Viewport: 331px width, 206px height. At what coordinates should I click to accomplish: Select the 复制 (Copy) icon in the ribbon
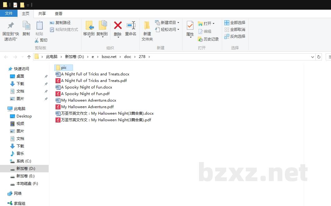pos(26,27)
